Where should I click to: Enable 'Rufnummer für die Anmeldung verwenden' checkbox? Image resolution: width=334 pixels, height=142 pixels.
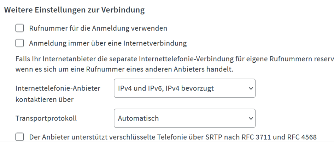pyautogui.click(x=19, y=28)
